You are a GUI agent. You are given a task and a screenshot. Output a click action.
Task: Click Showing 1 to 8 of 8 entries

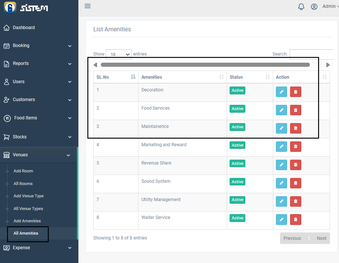tap(120, 238)
